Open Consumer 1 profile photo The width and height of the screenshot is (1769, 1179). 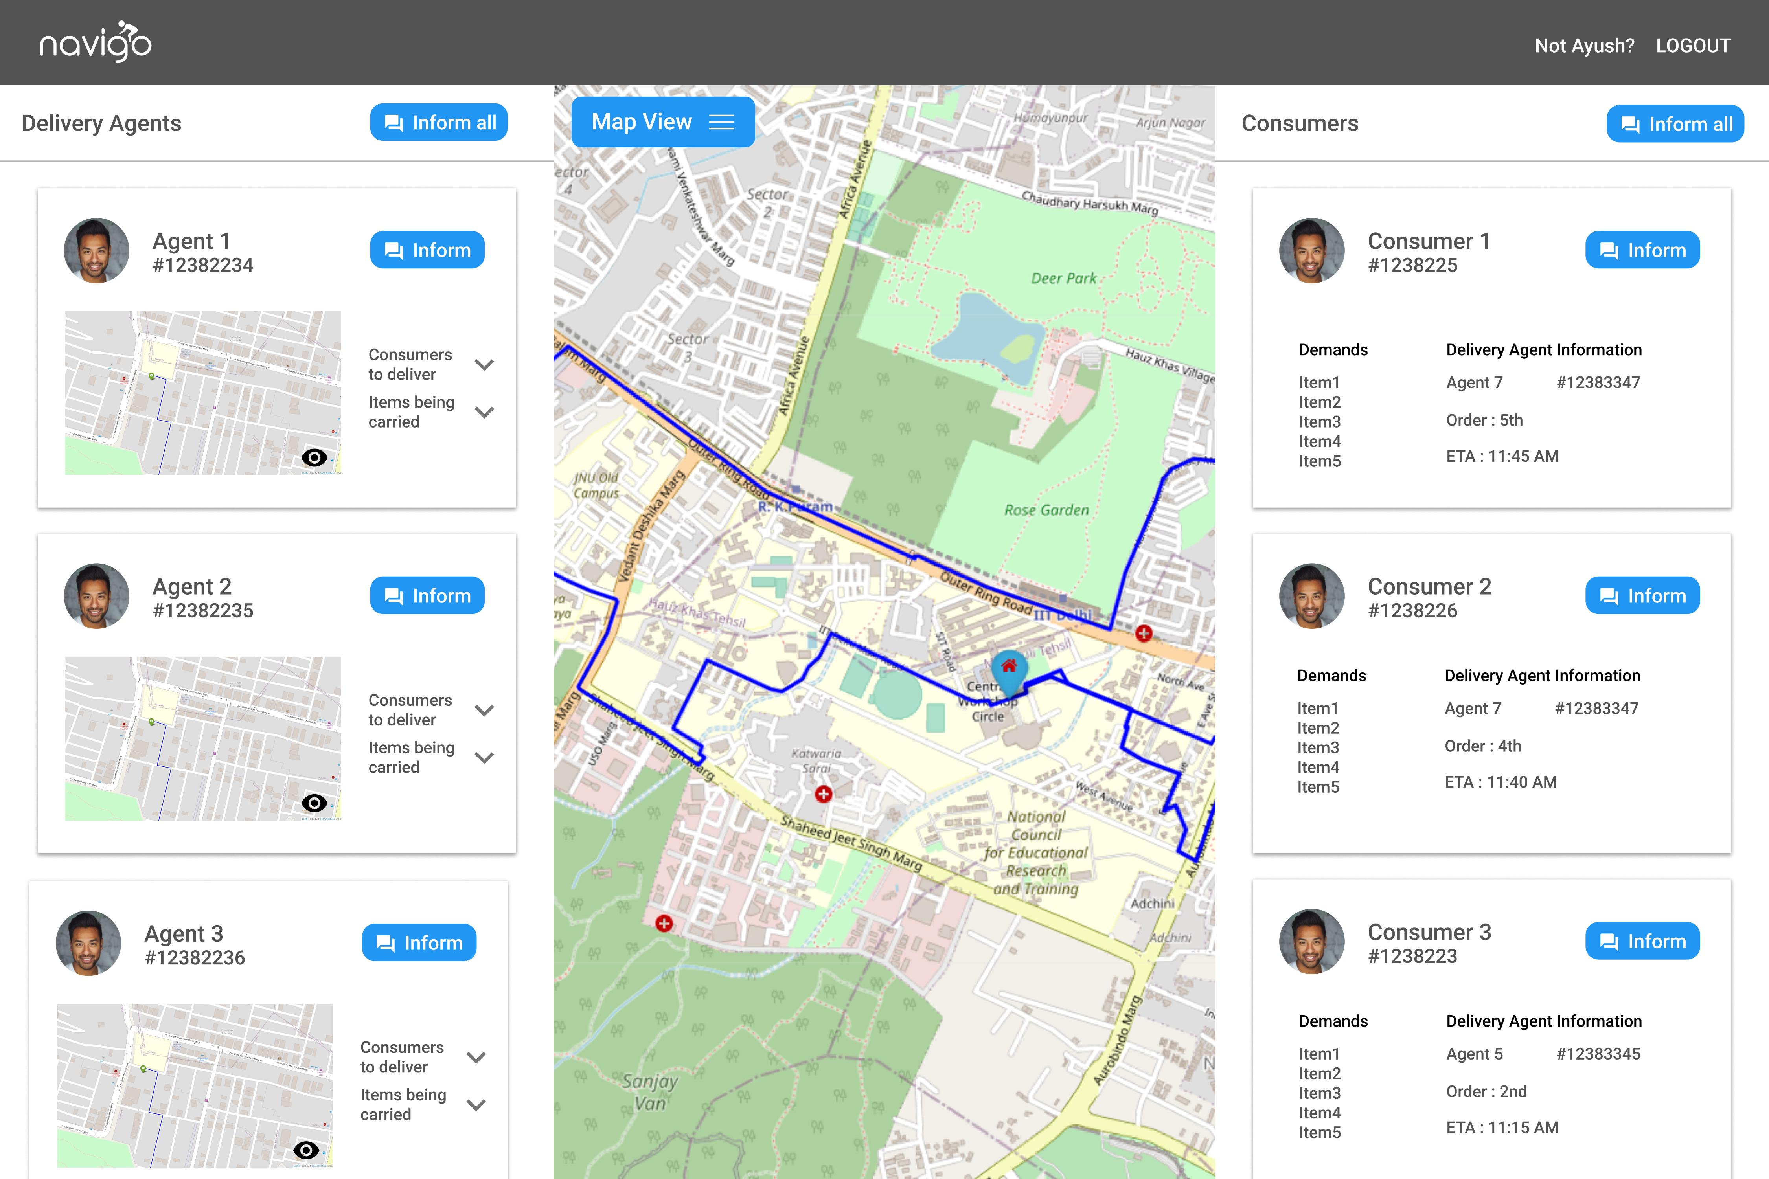(x=1312, y=250)
